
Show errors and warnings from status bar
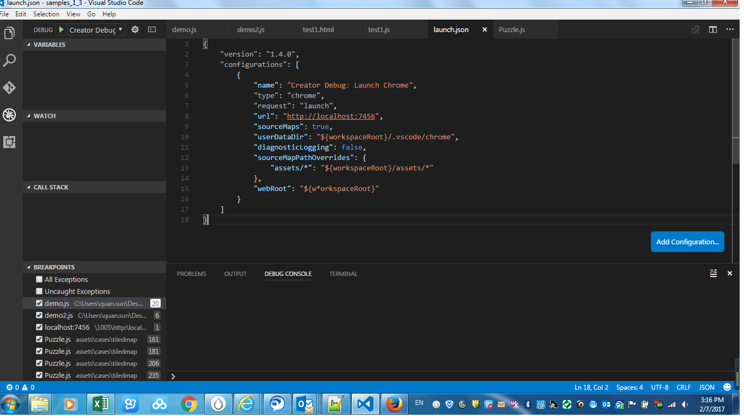point(20,387)
